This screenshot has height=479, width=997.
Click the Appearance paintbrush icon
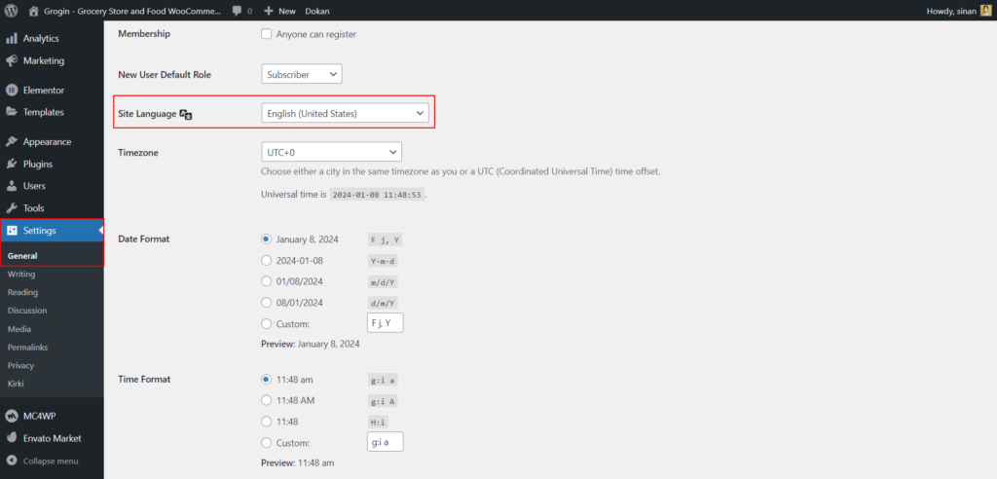coord(12,142)
